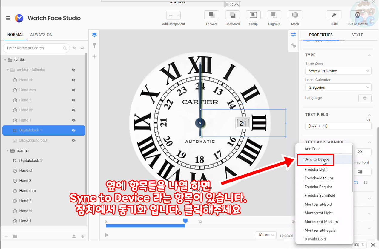Open the hamburger main menu

click(8, 18)
